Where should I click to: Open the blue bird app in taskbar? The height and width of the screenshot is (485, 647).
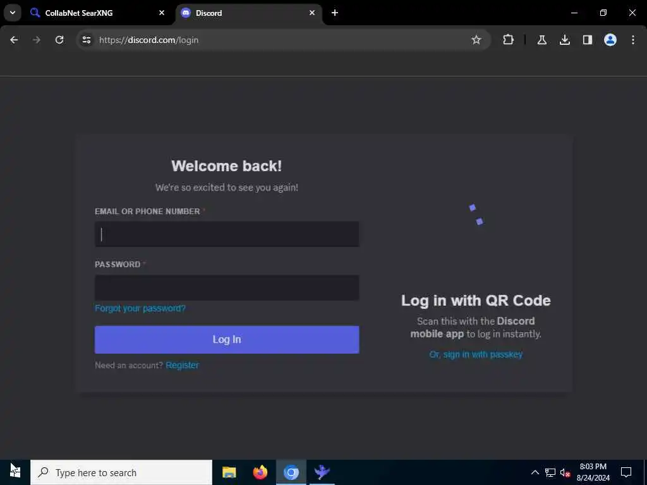pyautogui.click(x=322, y=472)
